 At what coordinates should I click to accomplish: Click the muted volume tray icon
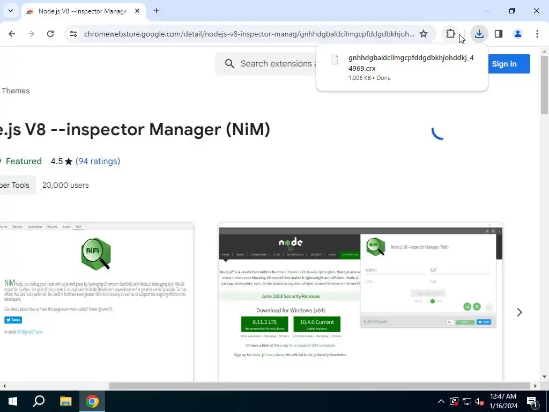[479, 401]
